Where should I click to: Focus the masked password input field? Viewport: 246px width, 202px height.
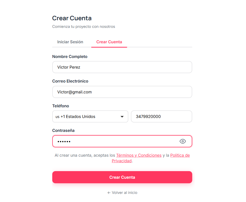(114, 141)
